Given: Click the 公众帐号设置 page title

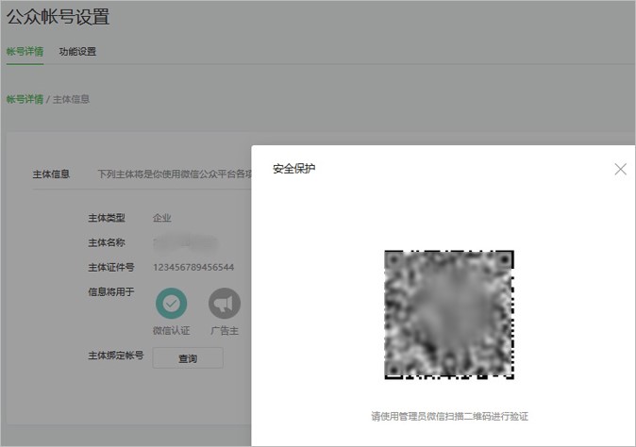Looking at the screenshot, I should pyautogui.click(x=58, y=17).
